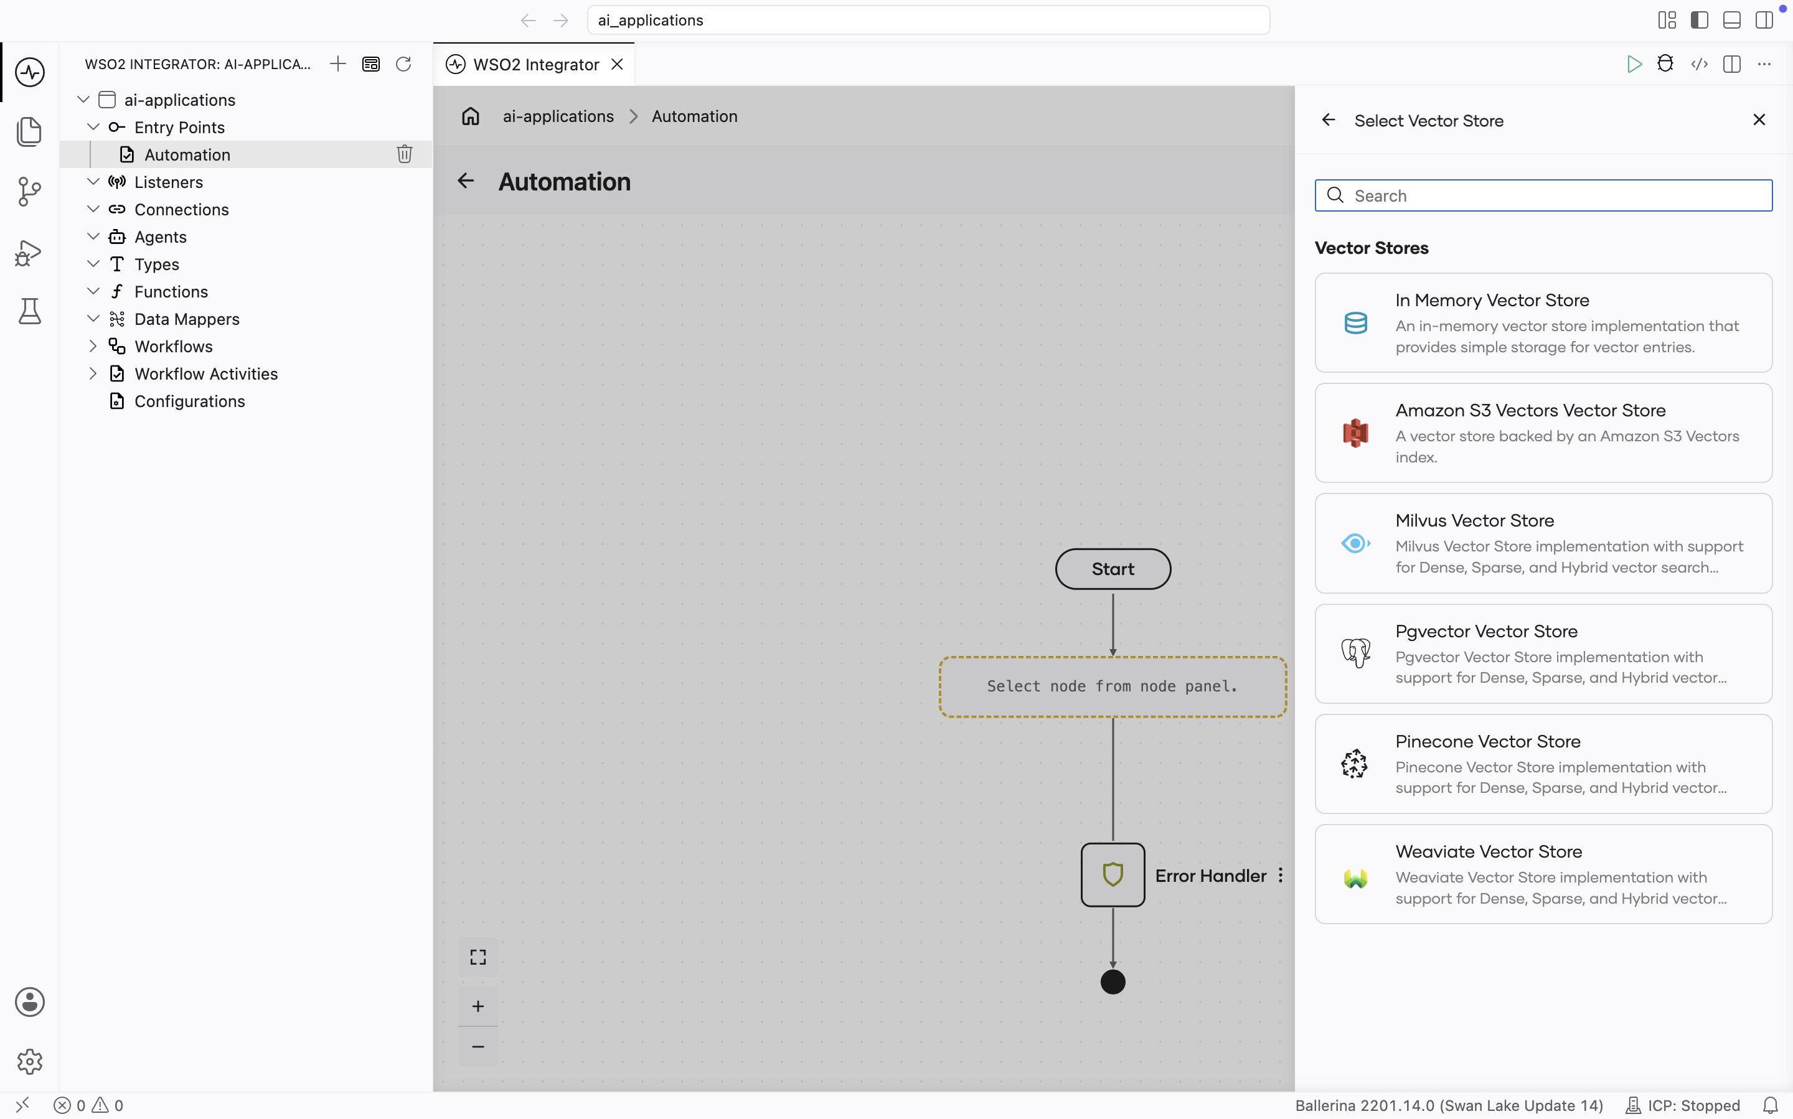Choose the Weaviate Vector Store card
This screenshot has height=1119, width=1793.
coord(1543,874)
